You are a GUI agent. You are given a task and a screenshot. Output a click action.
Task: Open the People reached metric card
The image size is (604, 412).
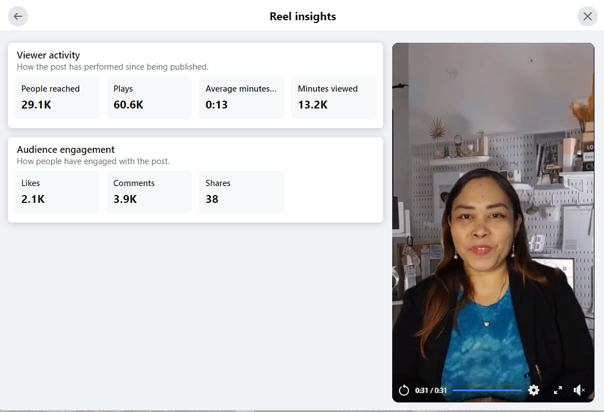tap(57, 97)
